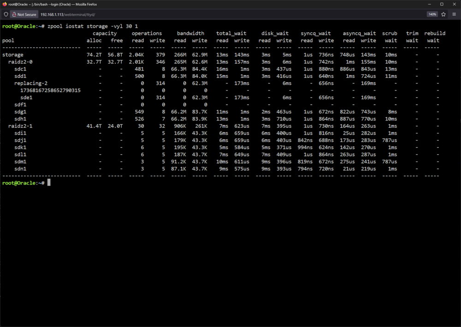Click the 'replacing-2' row label
This screenshot has width=461, height=327.
(31, 83)
